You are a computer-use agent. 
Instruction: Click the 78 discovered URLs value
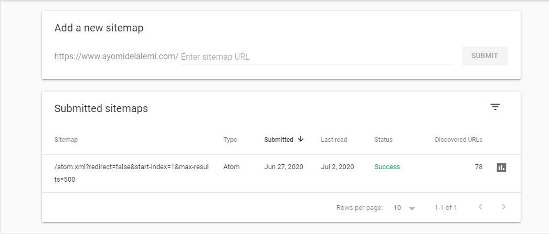click(478, 167)
